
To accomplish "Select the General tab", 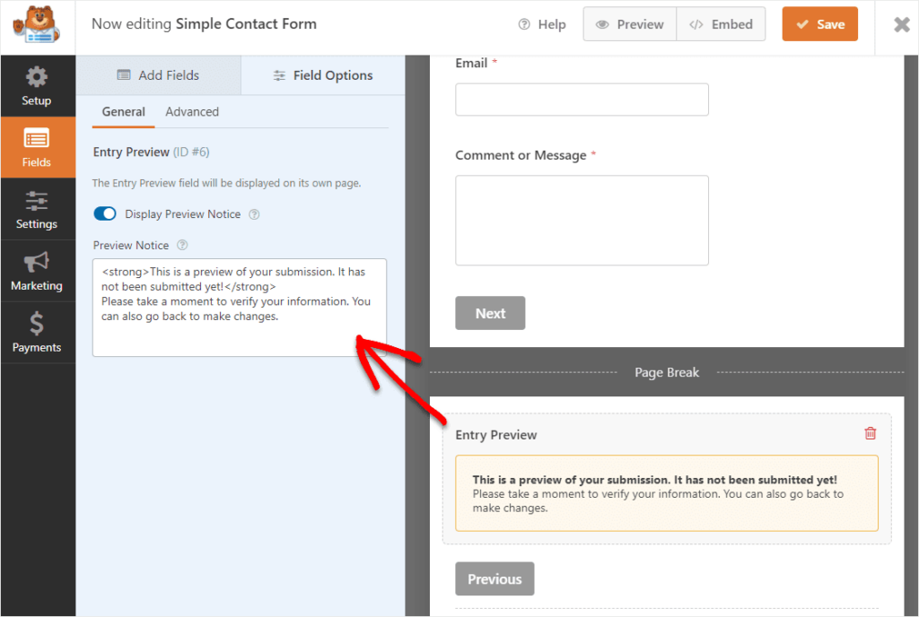I will 122,111.
